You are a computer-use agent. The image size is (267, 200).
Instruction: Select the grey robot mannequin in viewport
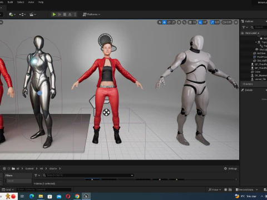coord(196,89)
